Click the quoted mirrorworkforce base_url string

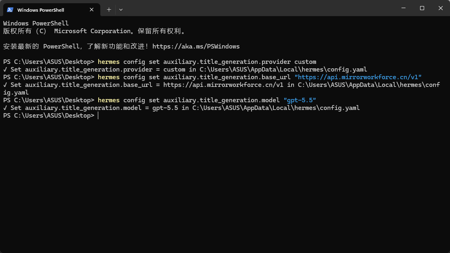[x=358, y=77]
